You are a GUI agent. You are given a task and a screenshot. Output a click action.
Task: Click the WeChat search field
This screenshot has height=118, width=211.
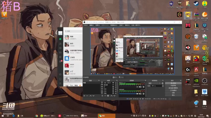click(74, 31)
